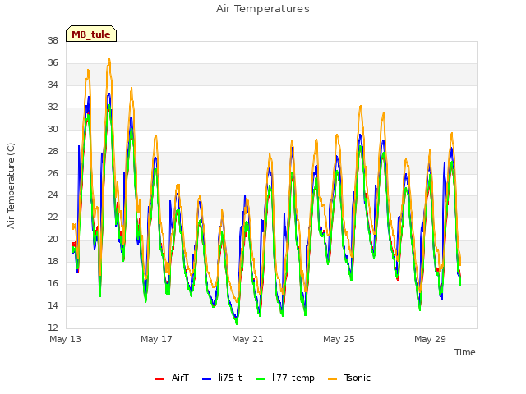
Task: Click the 36 y-axis tick label
Action: [53, 62]
